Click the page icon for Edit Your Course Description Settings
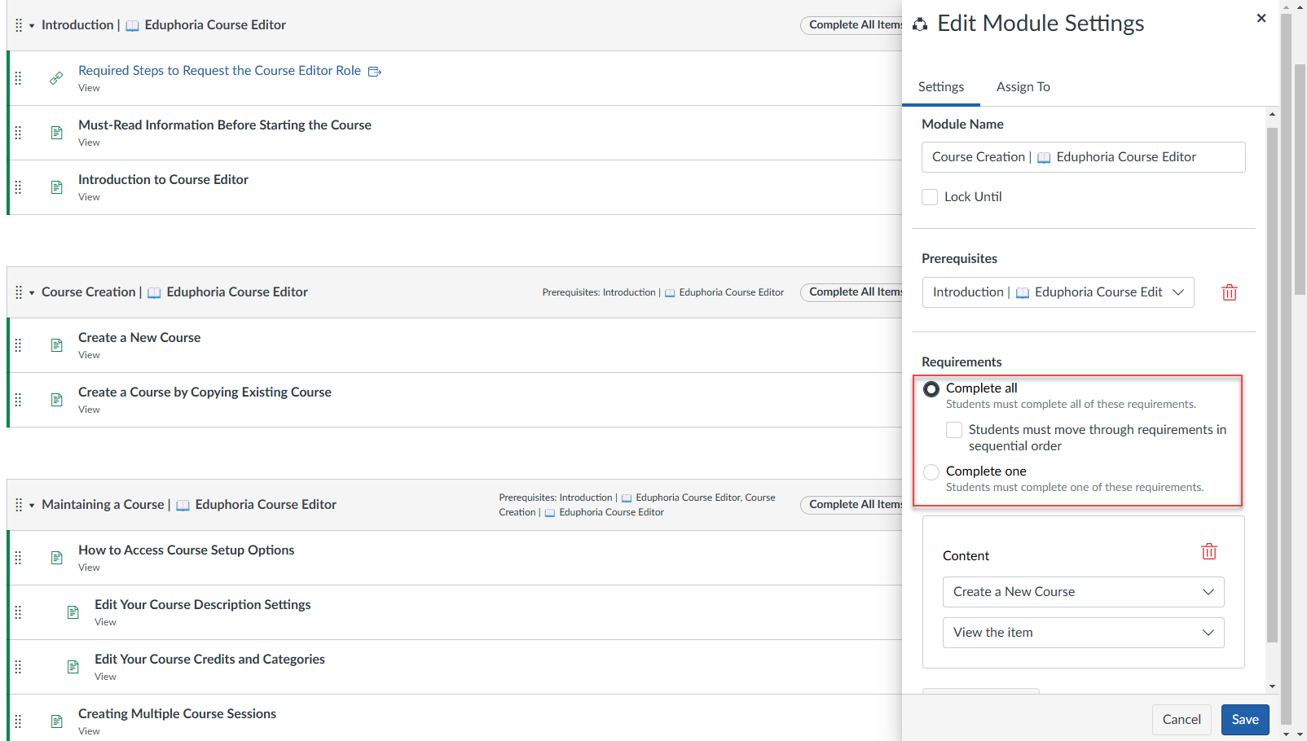Viewport: 1307px width, 741px height. [x=73, y=612]
